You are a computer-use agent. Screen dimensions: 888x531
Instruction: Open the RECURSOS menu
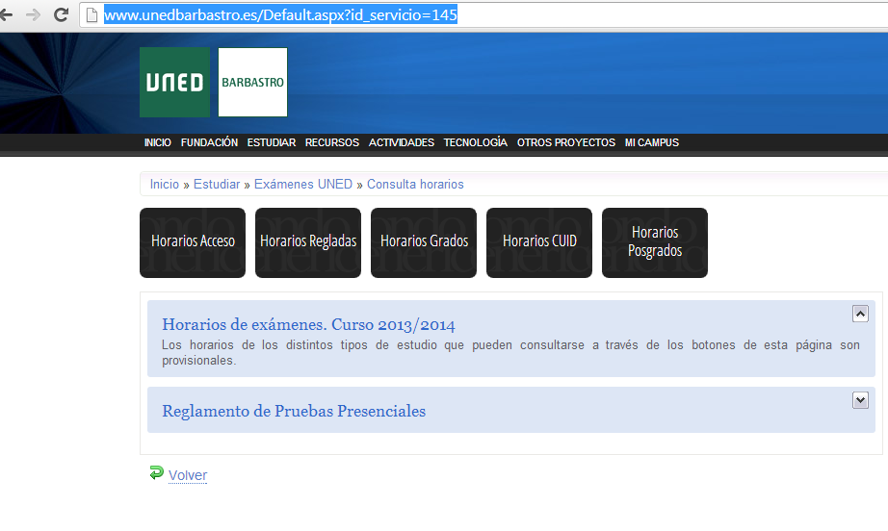pyautogui.click(x=331, y=142)
